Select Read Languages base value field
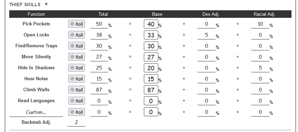This screenshot has height=132, width=298. coord(151,101)
